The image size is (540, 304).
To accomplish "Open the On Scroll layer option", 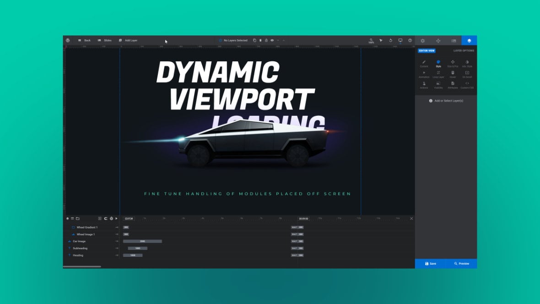I will [467, 75].
